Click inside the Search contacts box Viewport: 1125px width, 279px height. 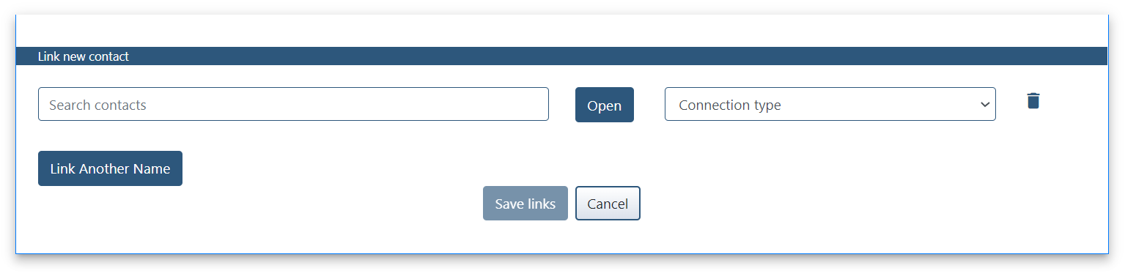pyautogui.click(x=293, y=105)
